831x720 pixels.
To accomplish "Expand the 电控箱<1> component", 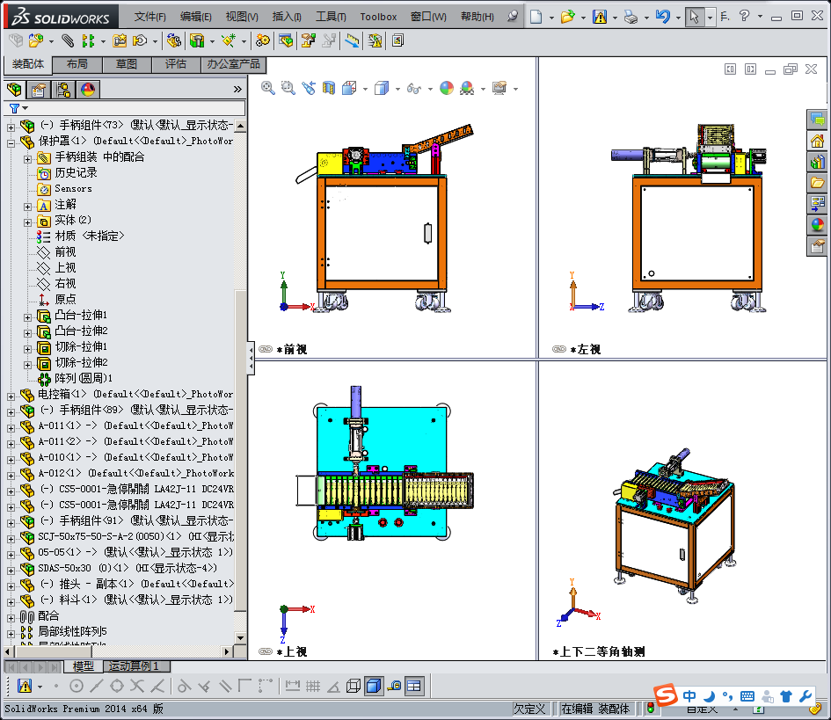I will click(11, 396).
